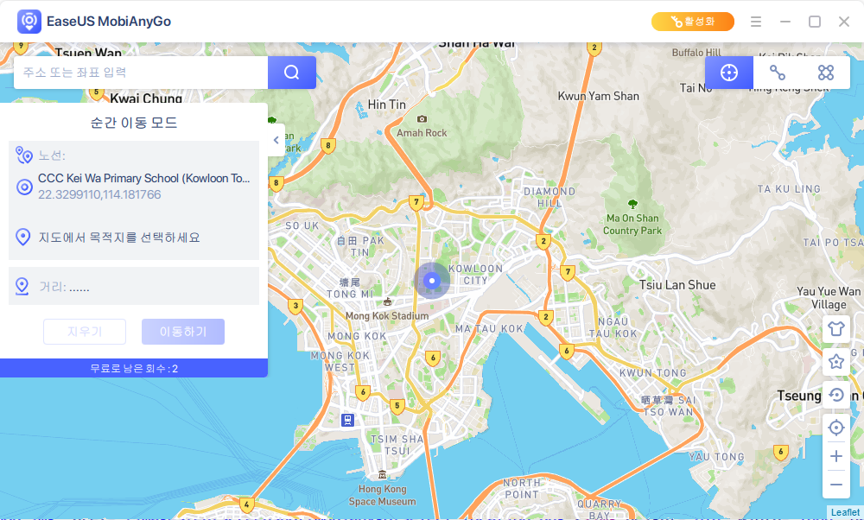This screenshot has width=864, height=520.
Task: Collapse the sidebar using the chevron arrow
Action: [276, 140]
